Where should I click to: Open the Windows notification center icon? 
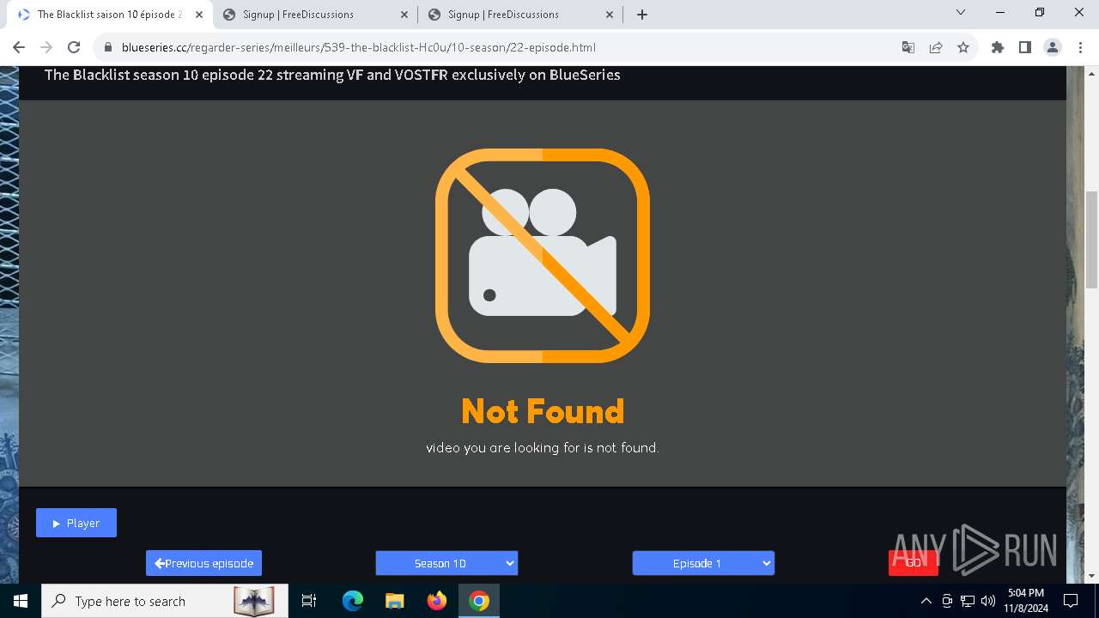click(1071, 601)
